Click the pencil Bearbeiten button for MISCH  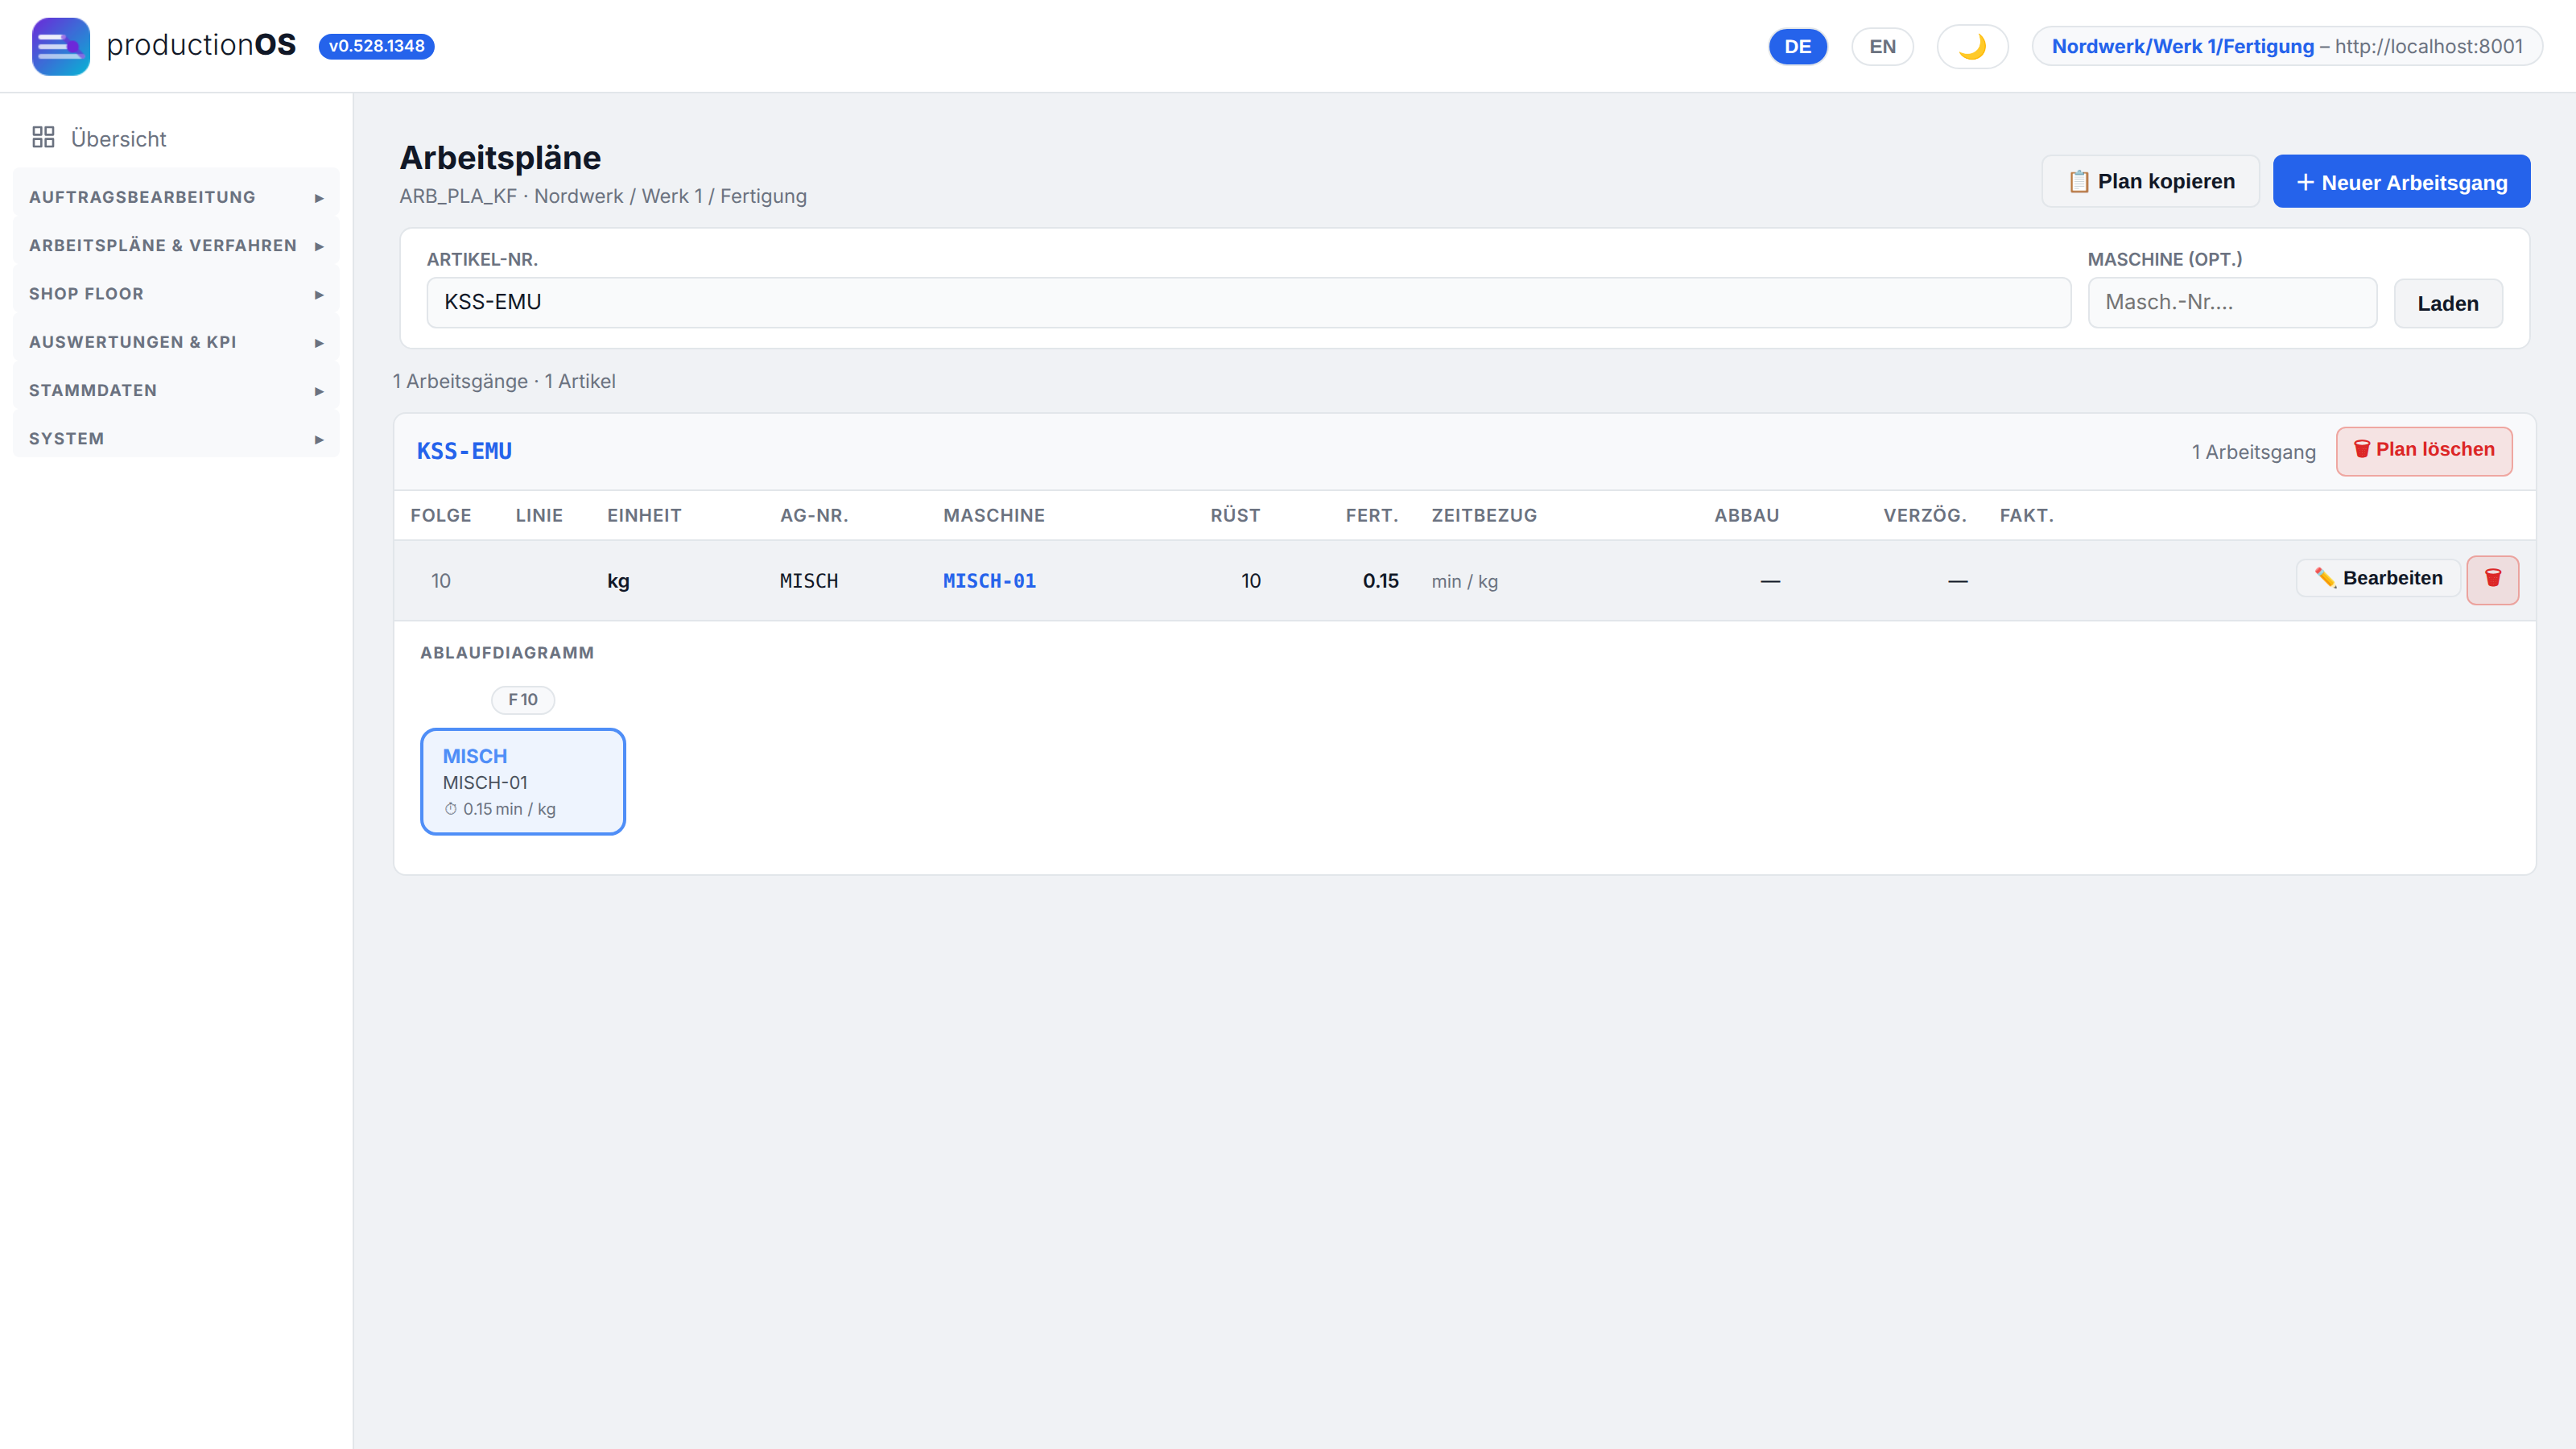coord(2377,578)
